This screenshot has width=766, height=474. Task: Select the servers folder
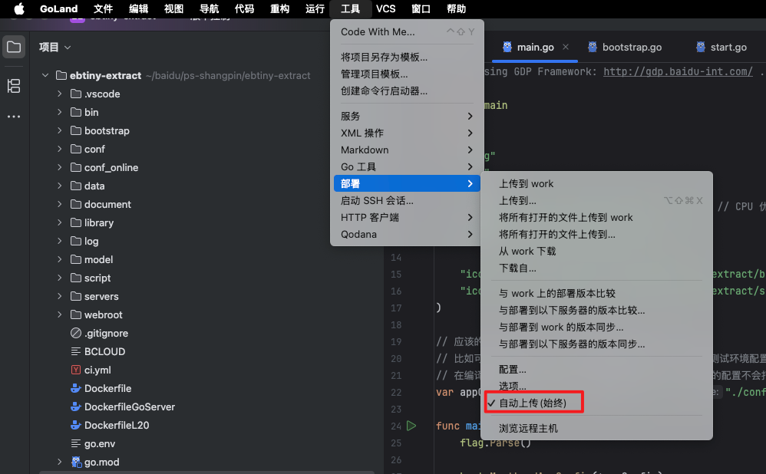101,296
